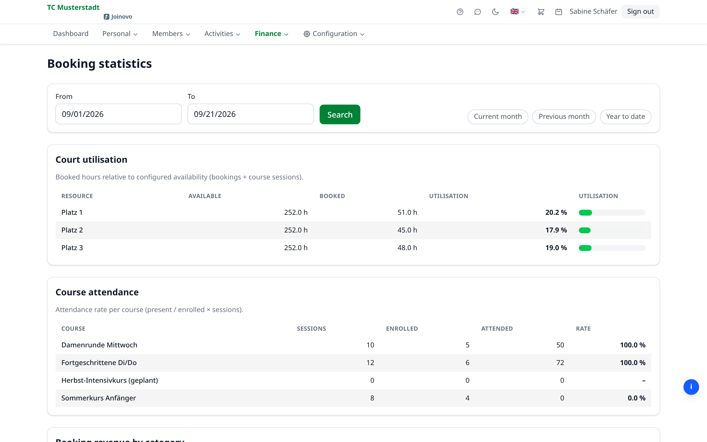Click the Course column header
707x442 pixels.
[73, 329]
